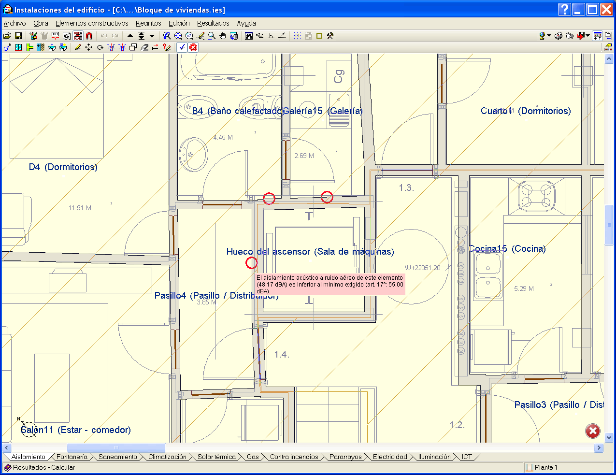Screen dimensions: 616x475
Task: Click the printer icon in toolbar
Action: [x=559, y=36]
